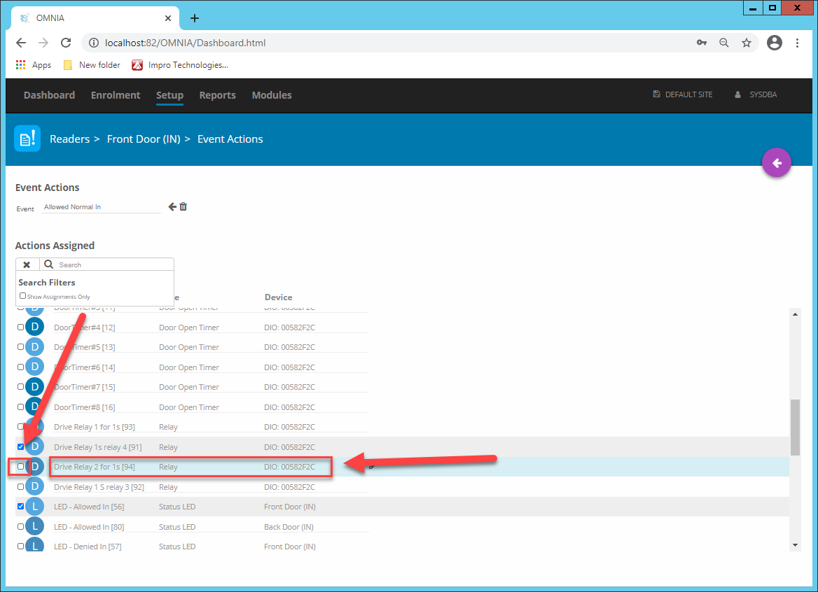818x592 pixels.
Task: Click Back Door (IN) device cell
Action: tap(289, 527)
